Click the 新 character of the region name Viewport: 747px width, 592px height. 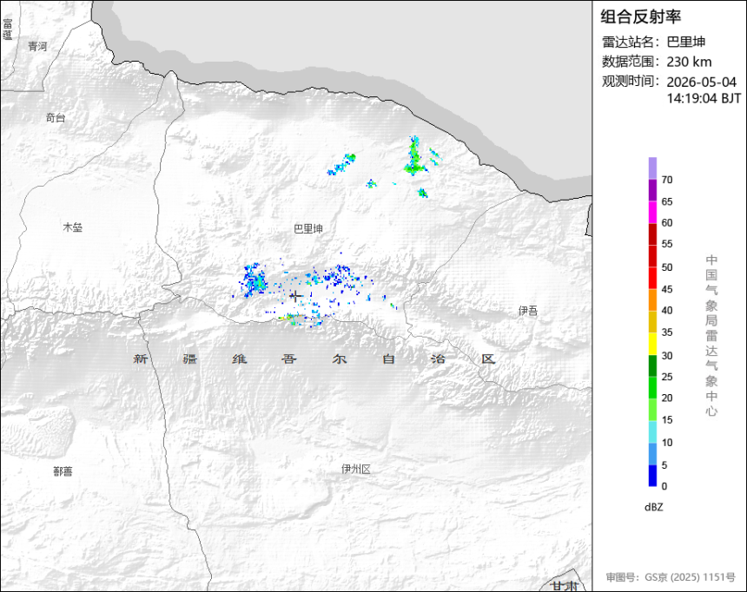click(x=140, y=358)
